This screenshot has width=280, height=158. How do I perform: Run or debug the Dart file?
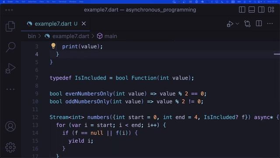click(x=230, y=24)
